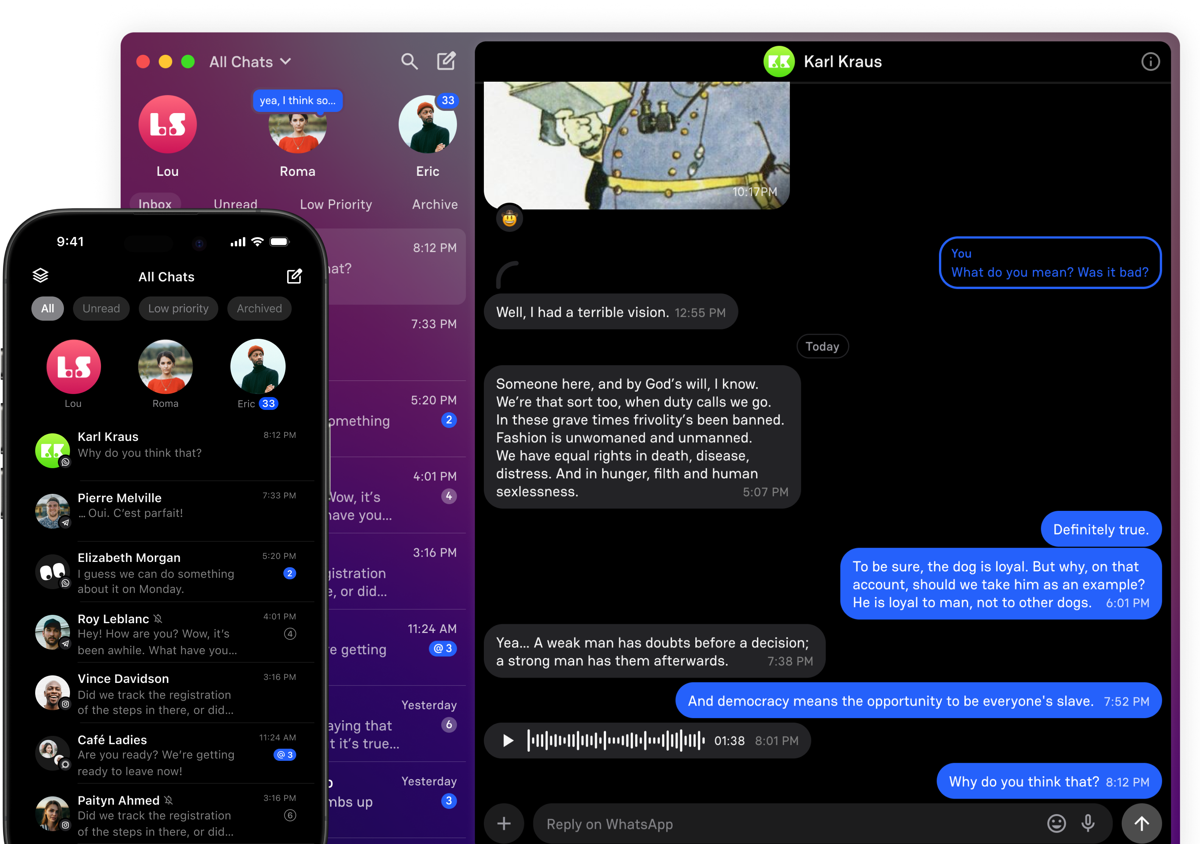Click compose new message icon in desktop window
Viewport: 1200px width, 844px height.
point(446,61)
